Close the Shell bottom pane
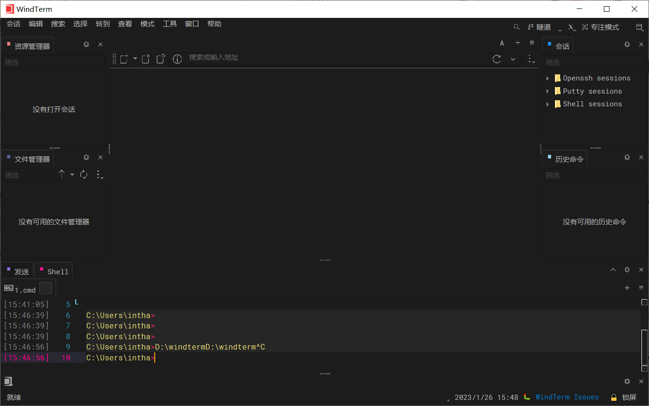This screenshot has height=406, width=649. [641, 270]
